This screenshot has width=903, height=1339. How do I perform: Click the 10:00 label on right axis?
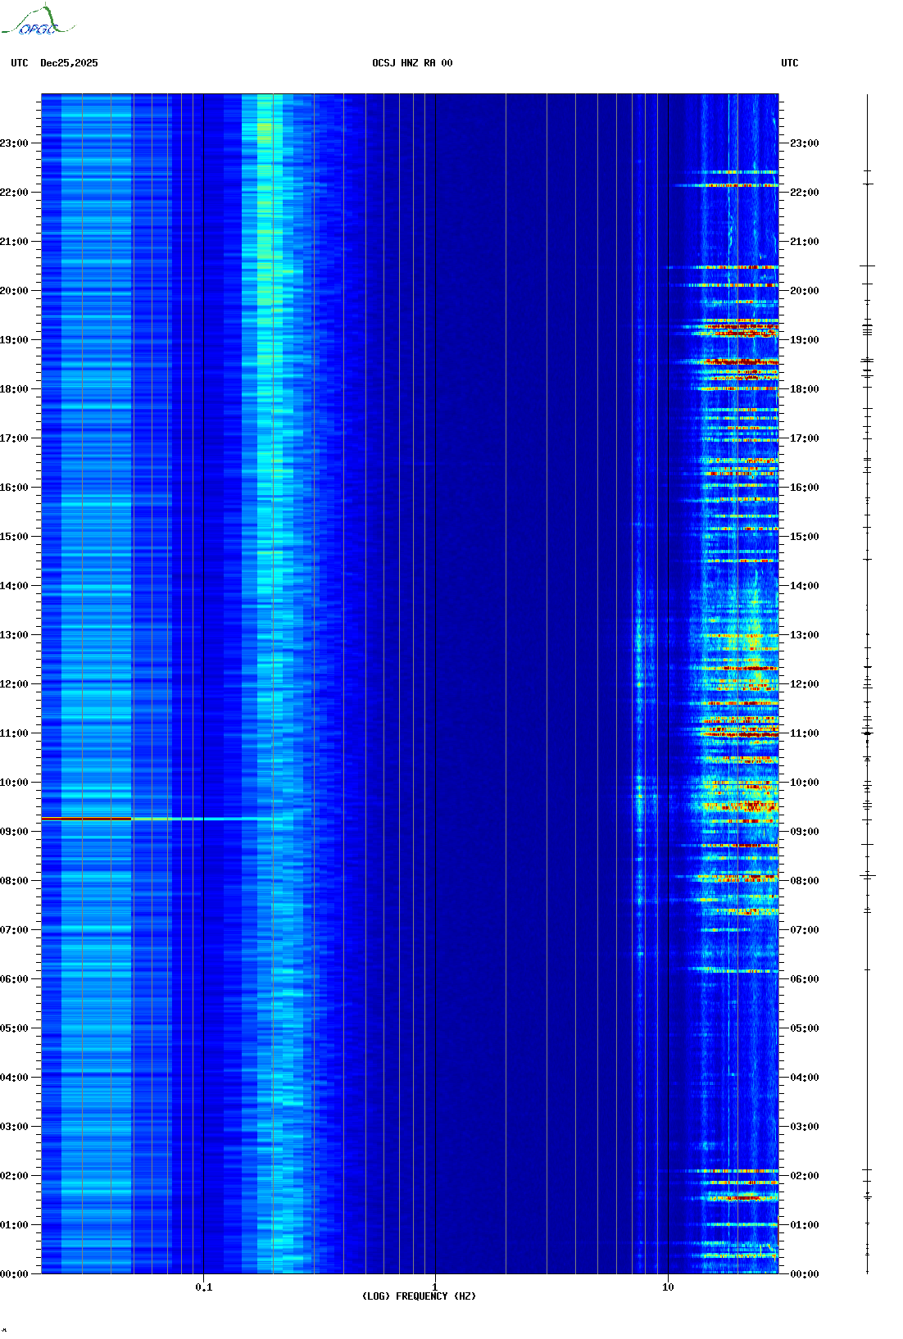[x=805, y=783]
